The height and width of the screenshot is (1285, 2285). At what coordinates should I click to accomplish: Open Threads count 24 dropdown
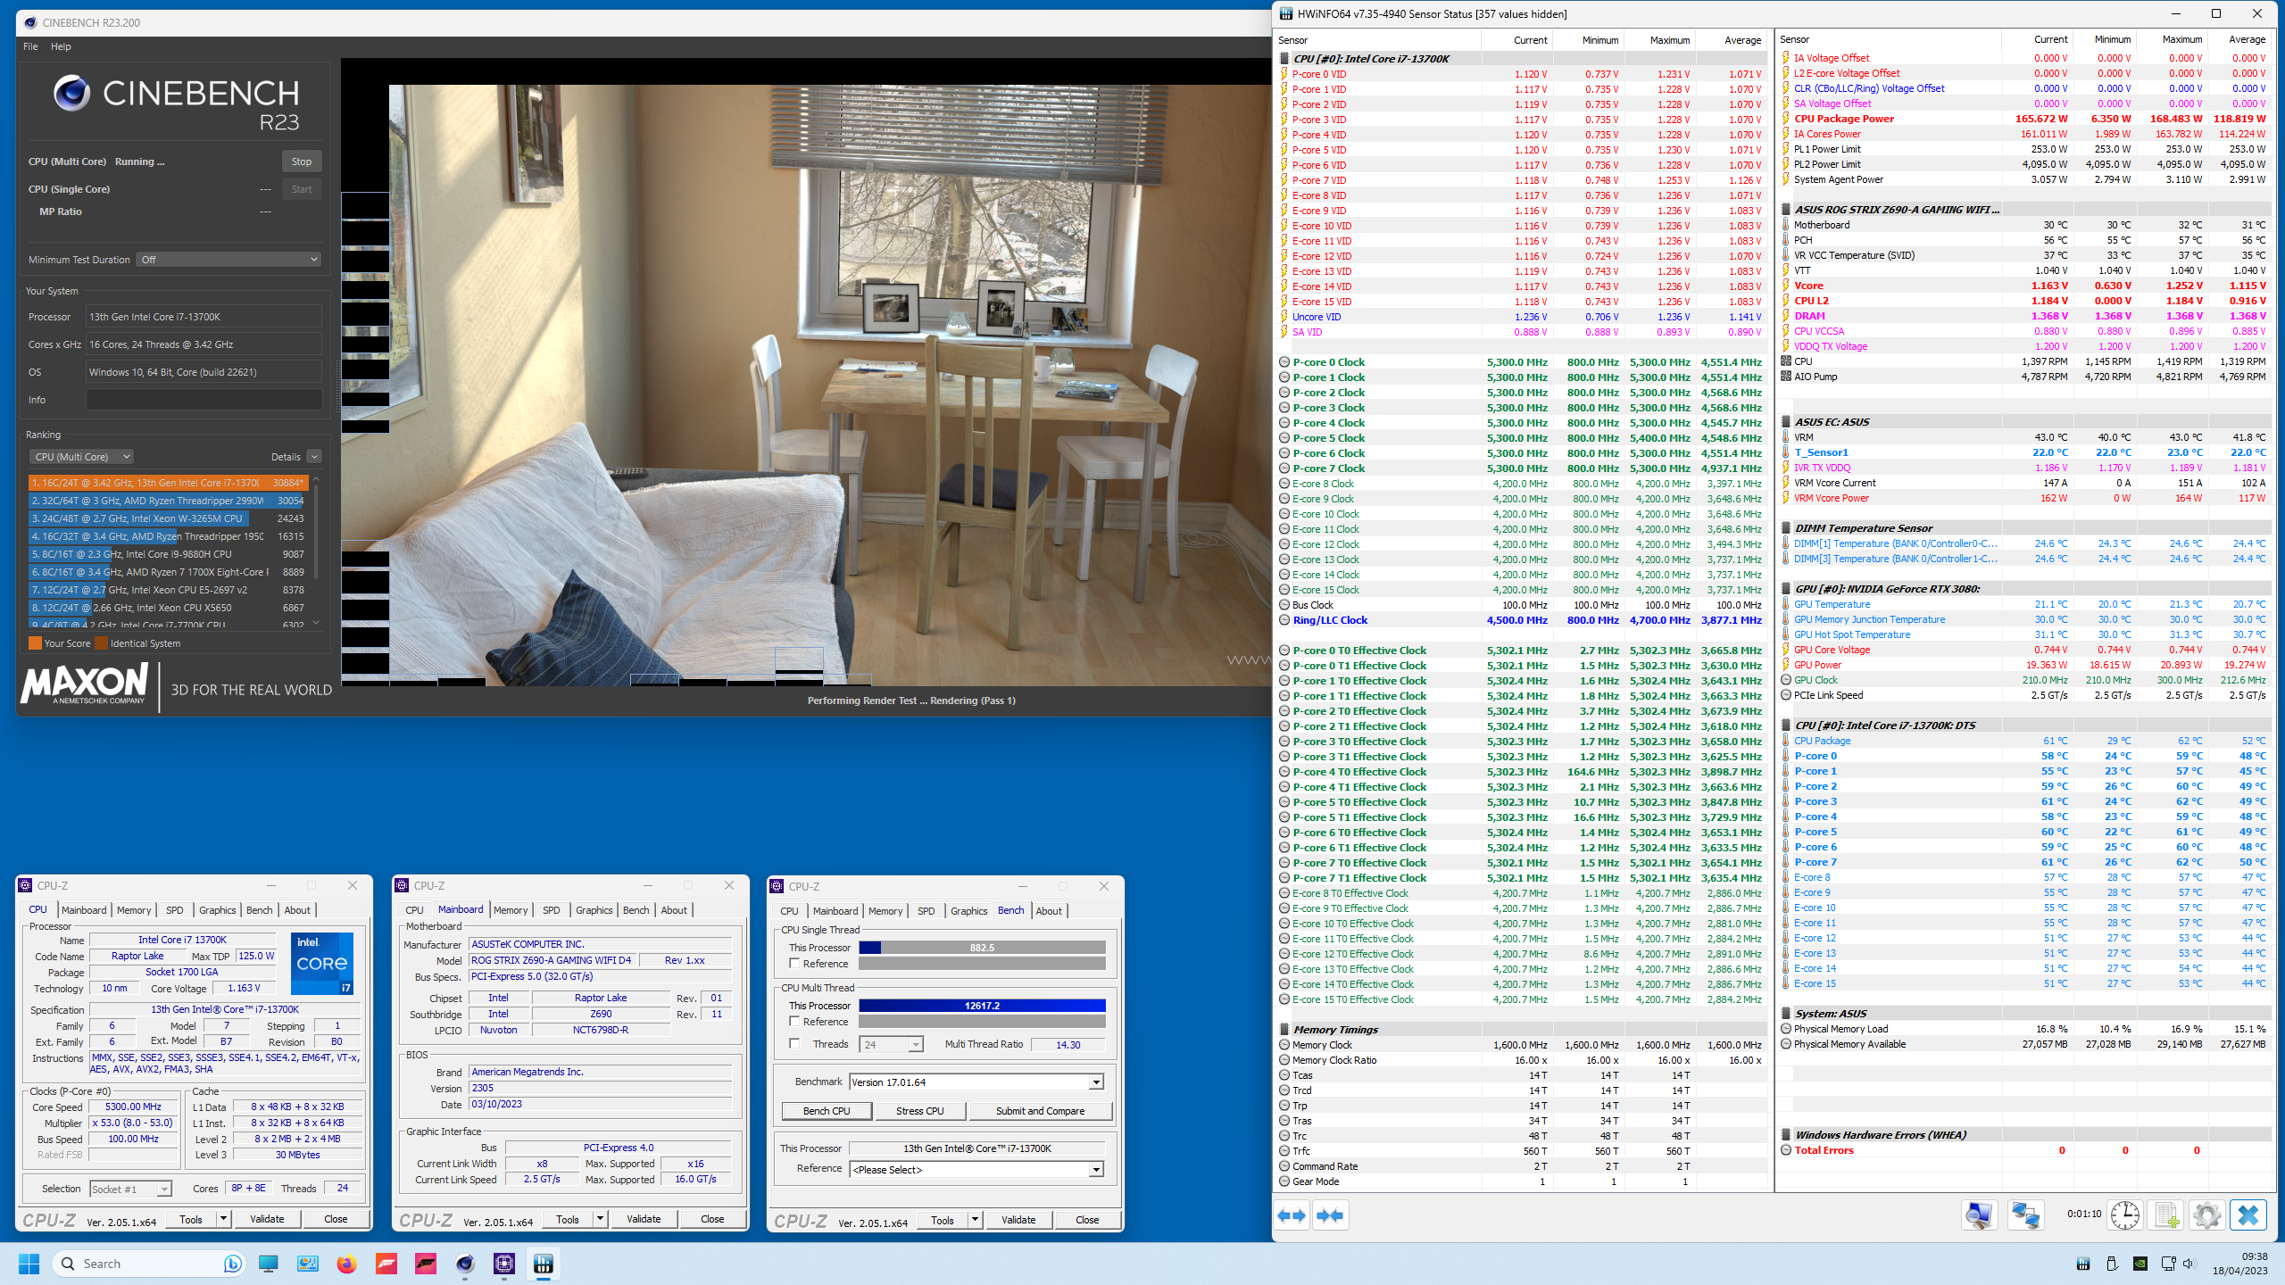pos(891,1044)
